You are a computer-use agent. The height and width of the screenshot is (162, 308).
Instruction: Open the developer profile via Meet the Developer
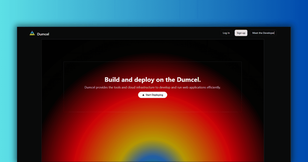[x=263, y=33]
